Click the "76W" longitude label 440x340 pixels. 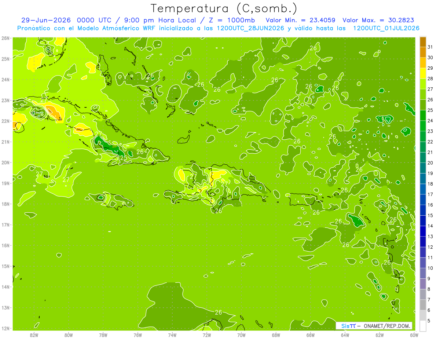click(138, 334)
